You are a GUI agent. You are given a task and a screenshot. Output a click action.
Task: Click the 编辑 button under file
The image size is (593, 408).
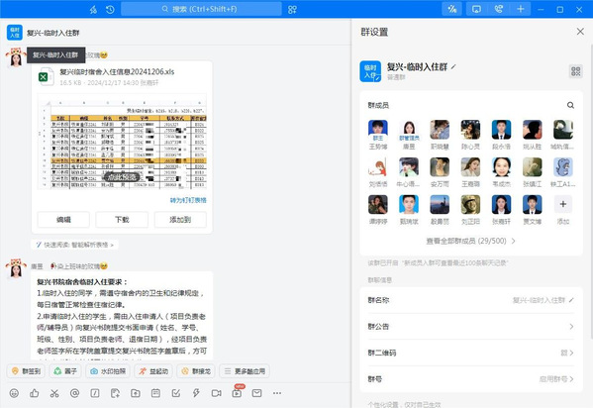[x=63, y=220]
